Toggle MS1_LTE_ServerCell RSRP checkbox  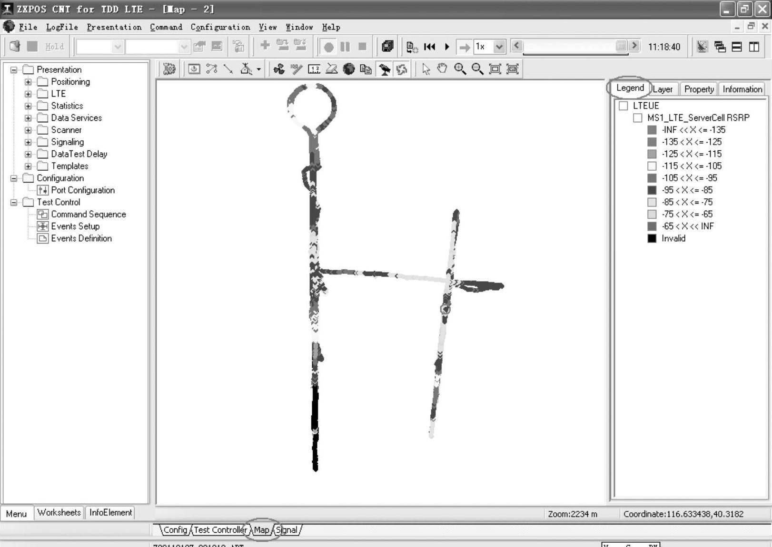point(638,118)
